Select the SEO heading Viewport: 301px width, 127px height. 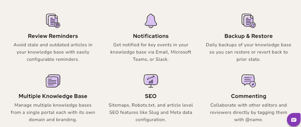point(150,96)
